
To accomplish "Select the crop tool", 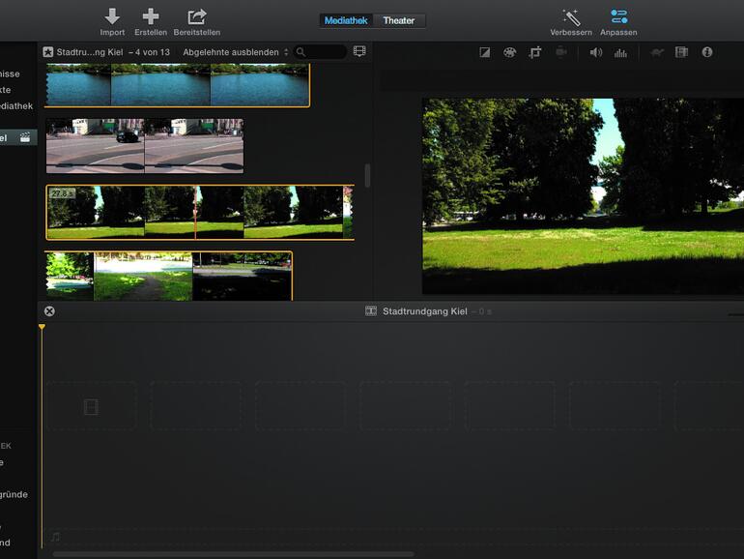I will click(534, 52).
